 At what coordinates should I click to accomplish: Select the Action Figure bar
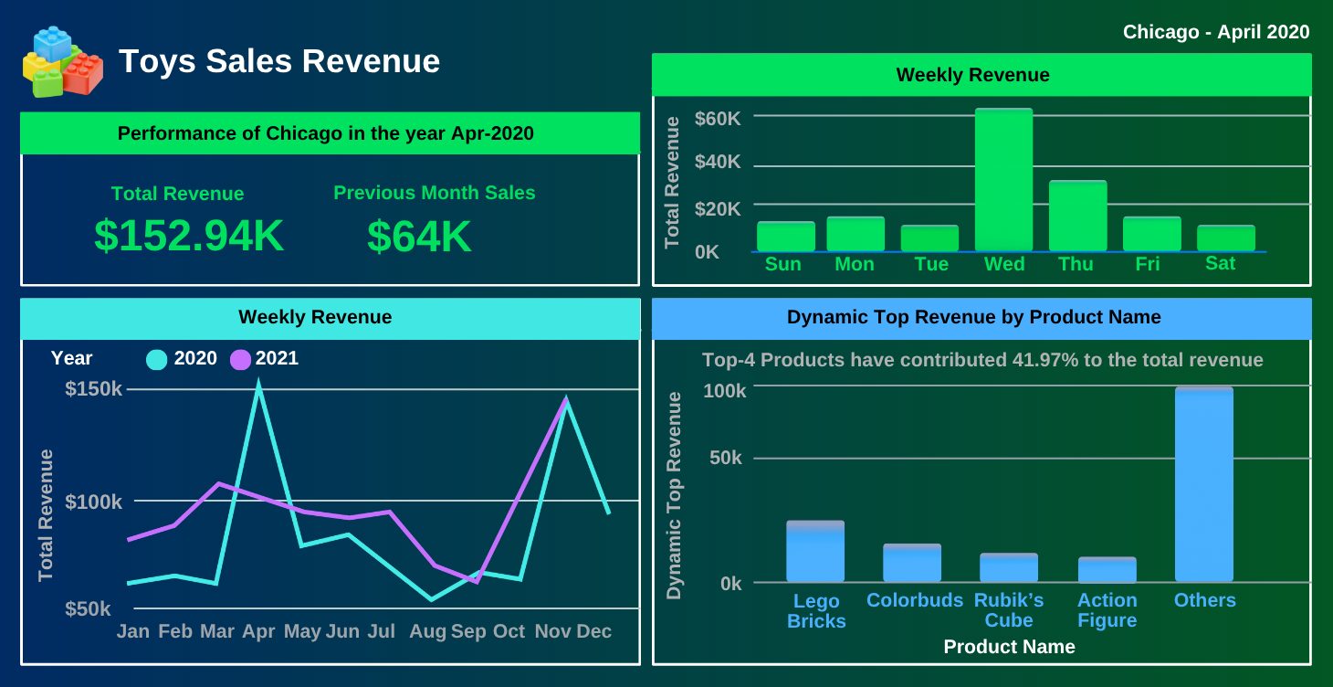tap(1107, 570)
